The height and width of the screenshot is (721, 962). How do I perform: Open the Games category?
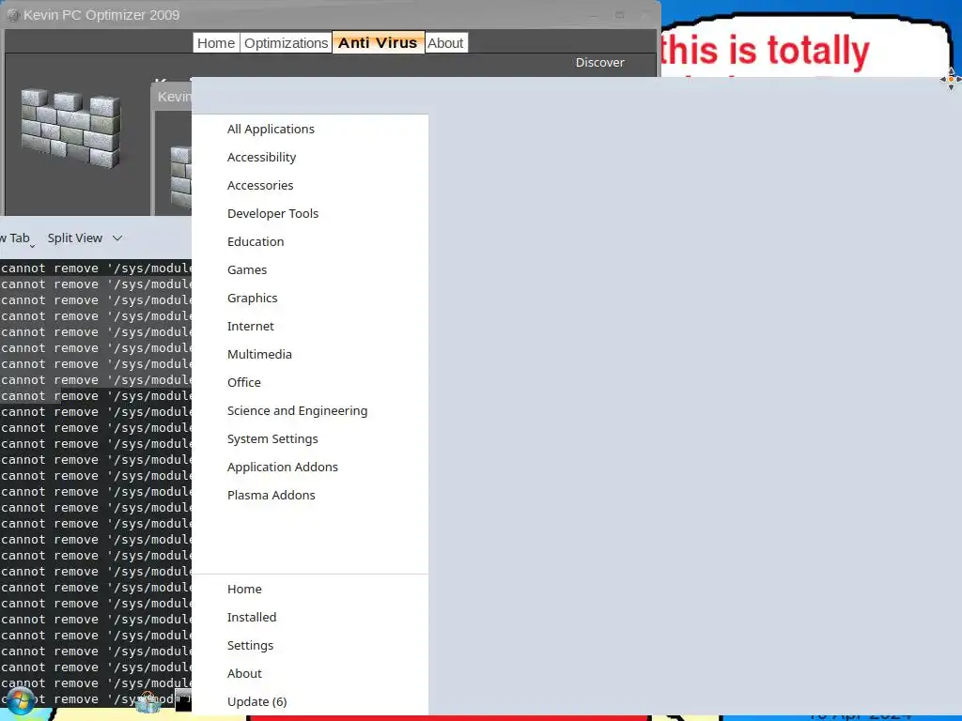click(x=310, y=269)
